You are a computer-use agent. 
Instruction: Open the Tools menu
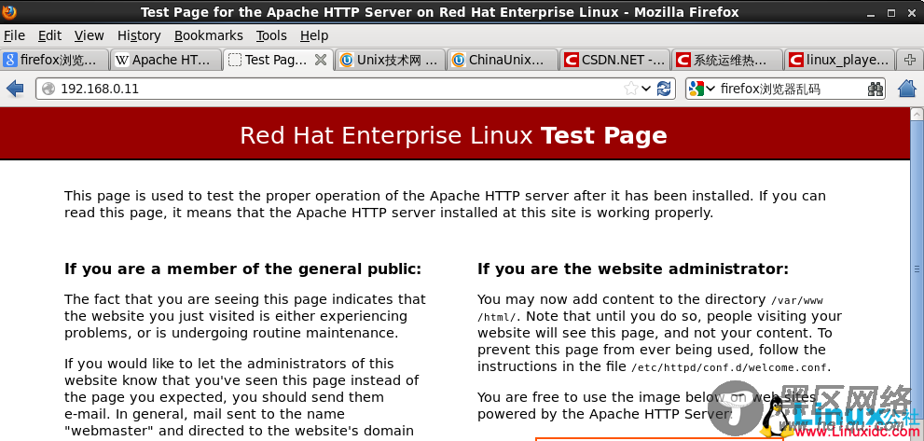tap(271, 36)
